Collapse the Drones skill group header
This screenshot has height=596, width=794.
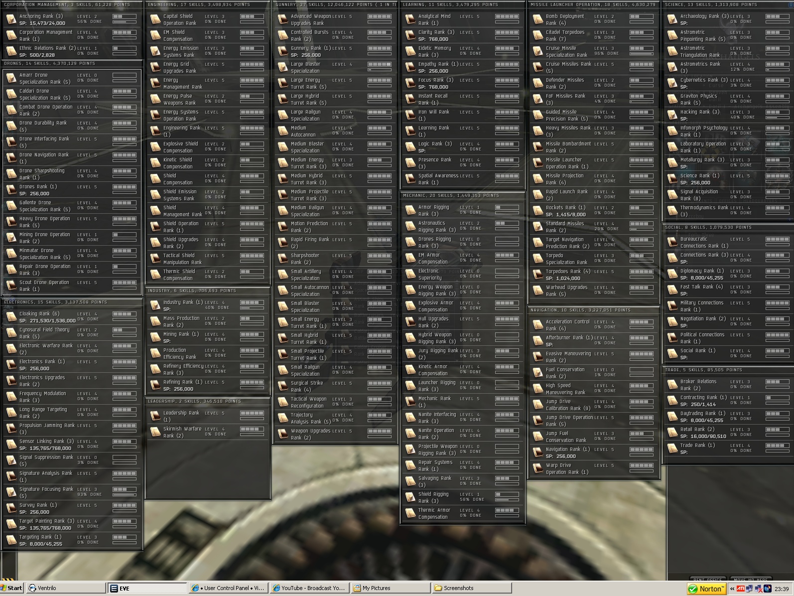point(73,63)
